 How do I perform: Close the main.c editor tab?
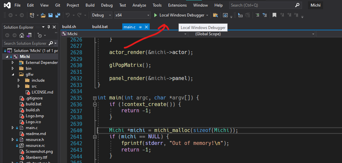click(x=147, y=27)
